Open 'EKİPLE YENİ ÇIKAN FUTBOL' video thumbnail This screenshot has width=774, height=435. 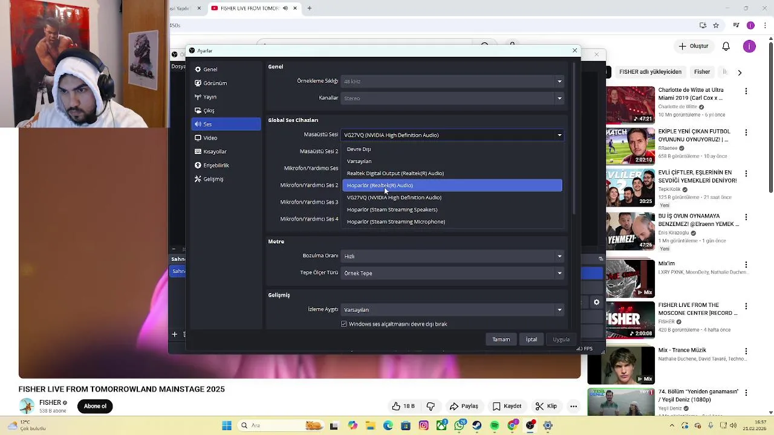click(x=630, y=146)
